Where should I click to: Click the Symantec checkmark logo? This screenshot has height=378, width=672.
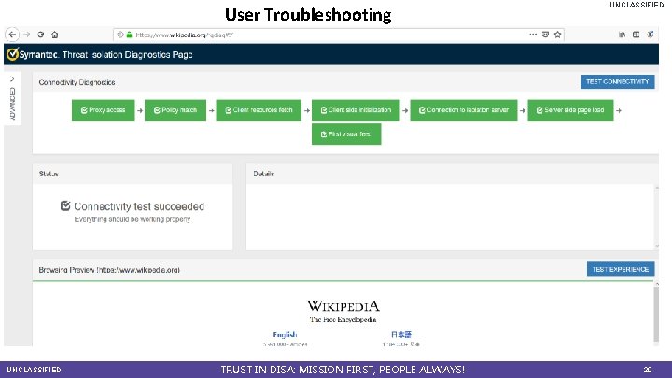point(12,54)
